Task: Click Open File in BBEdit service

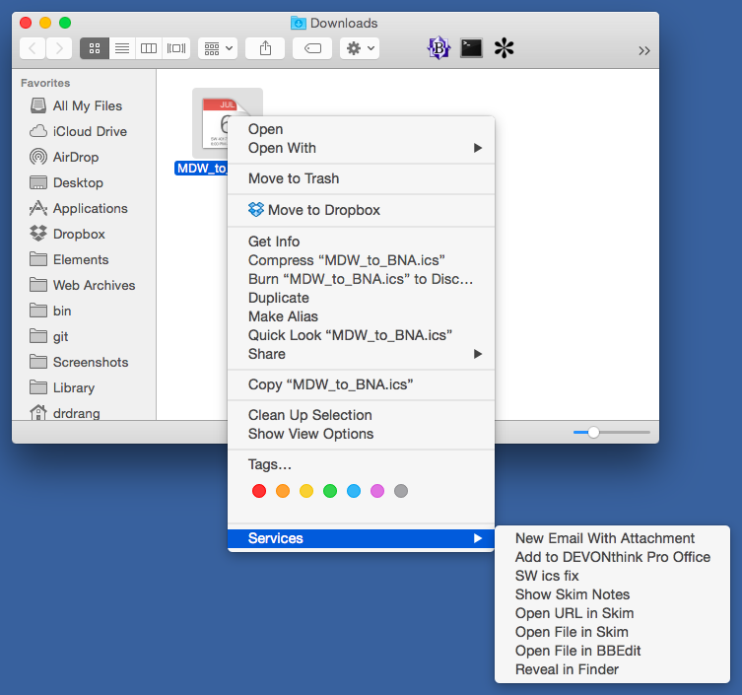Action: pos(577,651)
